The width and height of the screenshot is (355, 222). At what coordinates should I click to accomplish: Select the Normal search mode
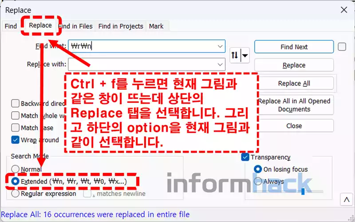click(x=15, y=169)
